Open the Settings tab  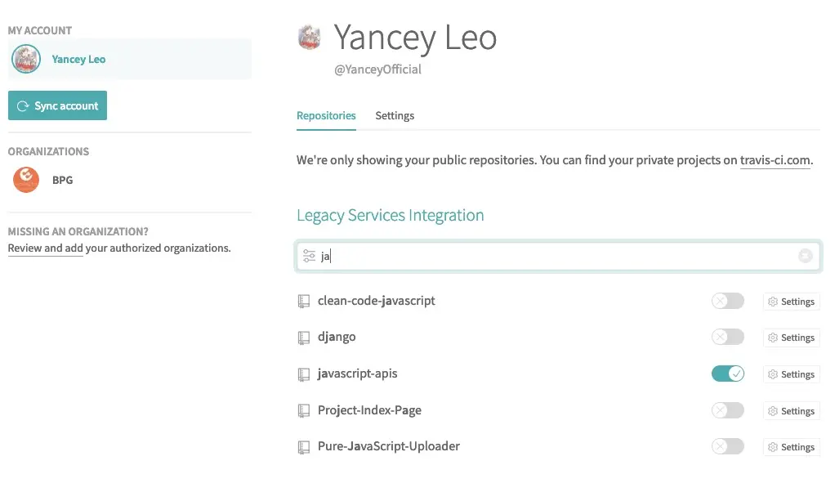click(x=395, y=116)
